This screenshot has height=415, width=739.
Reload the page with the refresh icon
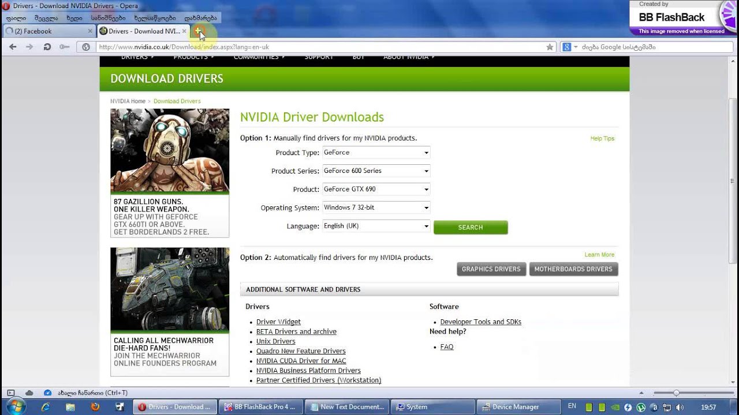47,47
